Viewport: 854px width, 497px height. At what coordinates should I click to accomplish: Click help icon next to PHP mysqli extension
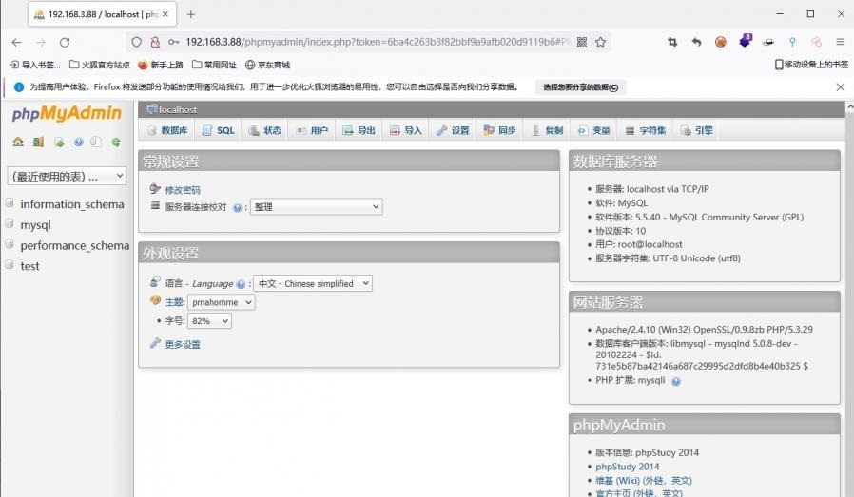coord(676,381)
